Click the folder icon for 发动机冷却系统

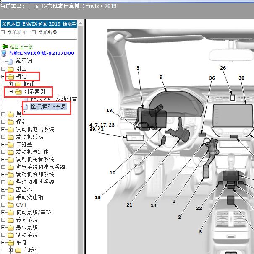coord(10,175)
